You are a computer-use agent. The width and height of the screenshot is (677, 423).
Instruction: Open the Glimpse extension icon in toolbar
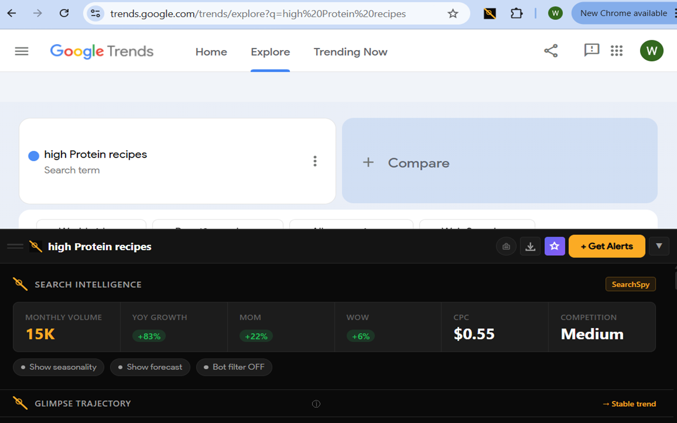(490, 14)
